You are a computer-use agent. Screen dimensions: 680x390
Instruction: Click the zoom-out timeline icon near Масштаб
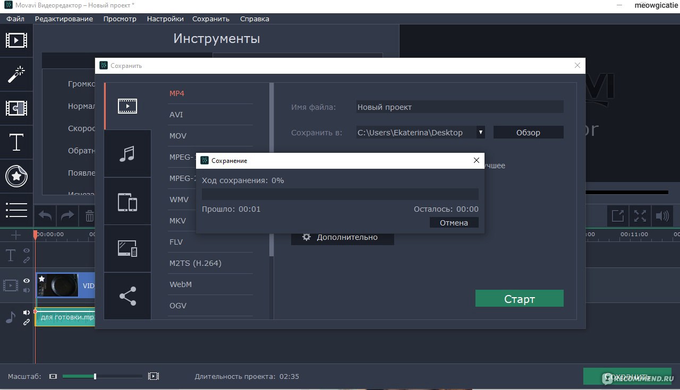(x=53, y=376)
